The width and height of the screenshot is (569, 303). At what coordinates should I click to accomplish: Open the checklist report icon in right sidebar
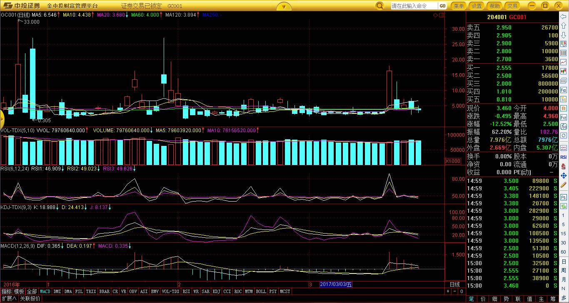[564, 44]
